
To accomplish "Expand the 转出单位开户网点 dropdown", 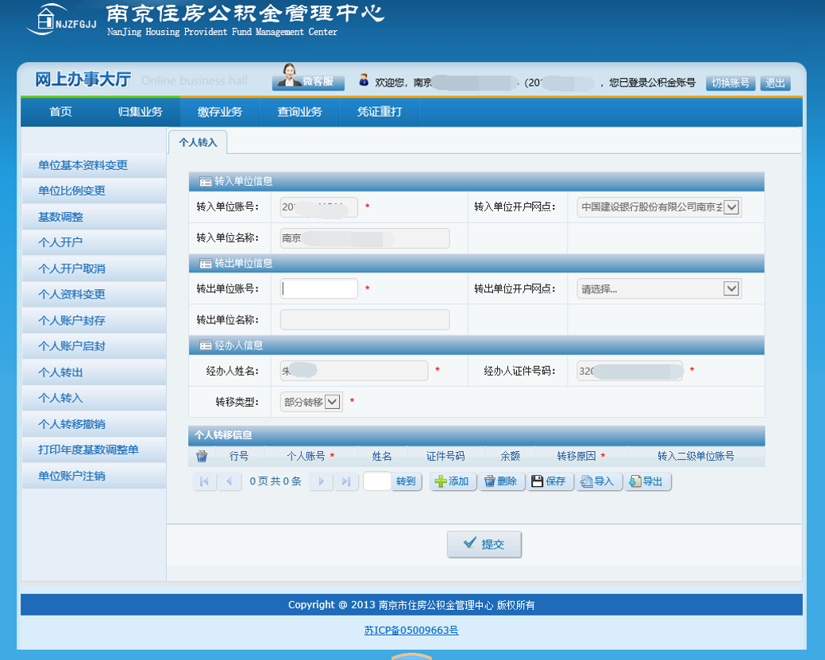I will click(731, 289).
